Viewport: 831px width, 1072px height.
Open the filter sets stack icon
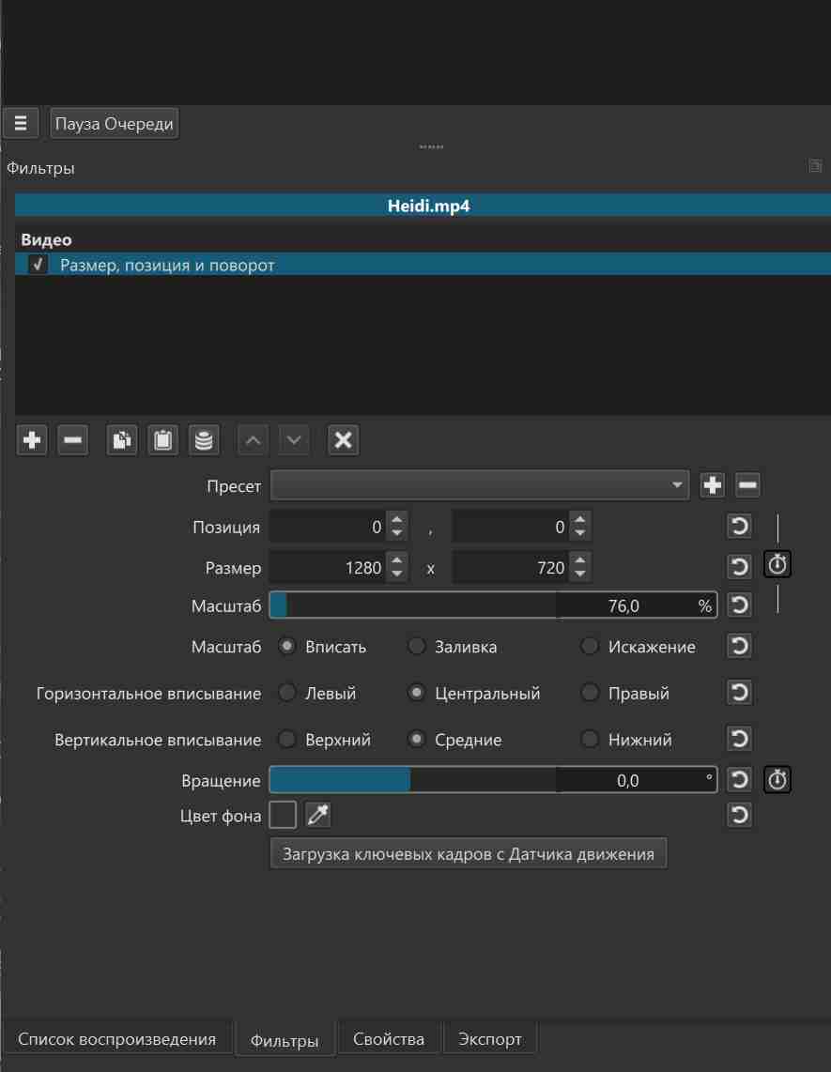coord(203,439)
